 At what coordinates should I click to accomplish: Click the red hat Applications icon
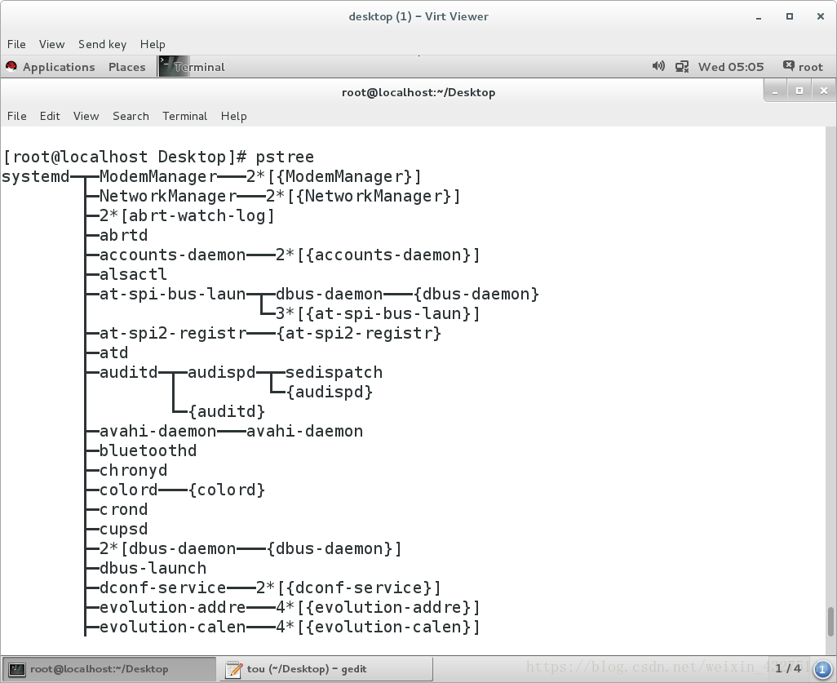[11, 67]
